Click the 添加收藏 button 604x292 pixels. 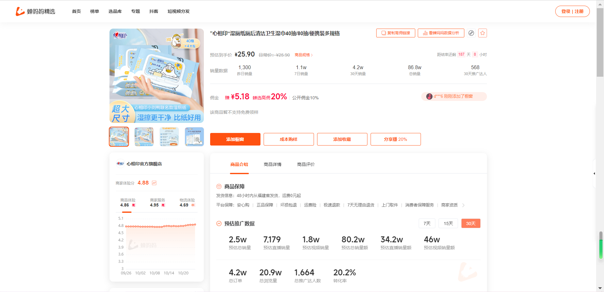tap(342, 139)
